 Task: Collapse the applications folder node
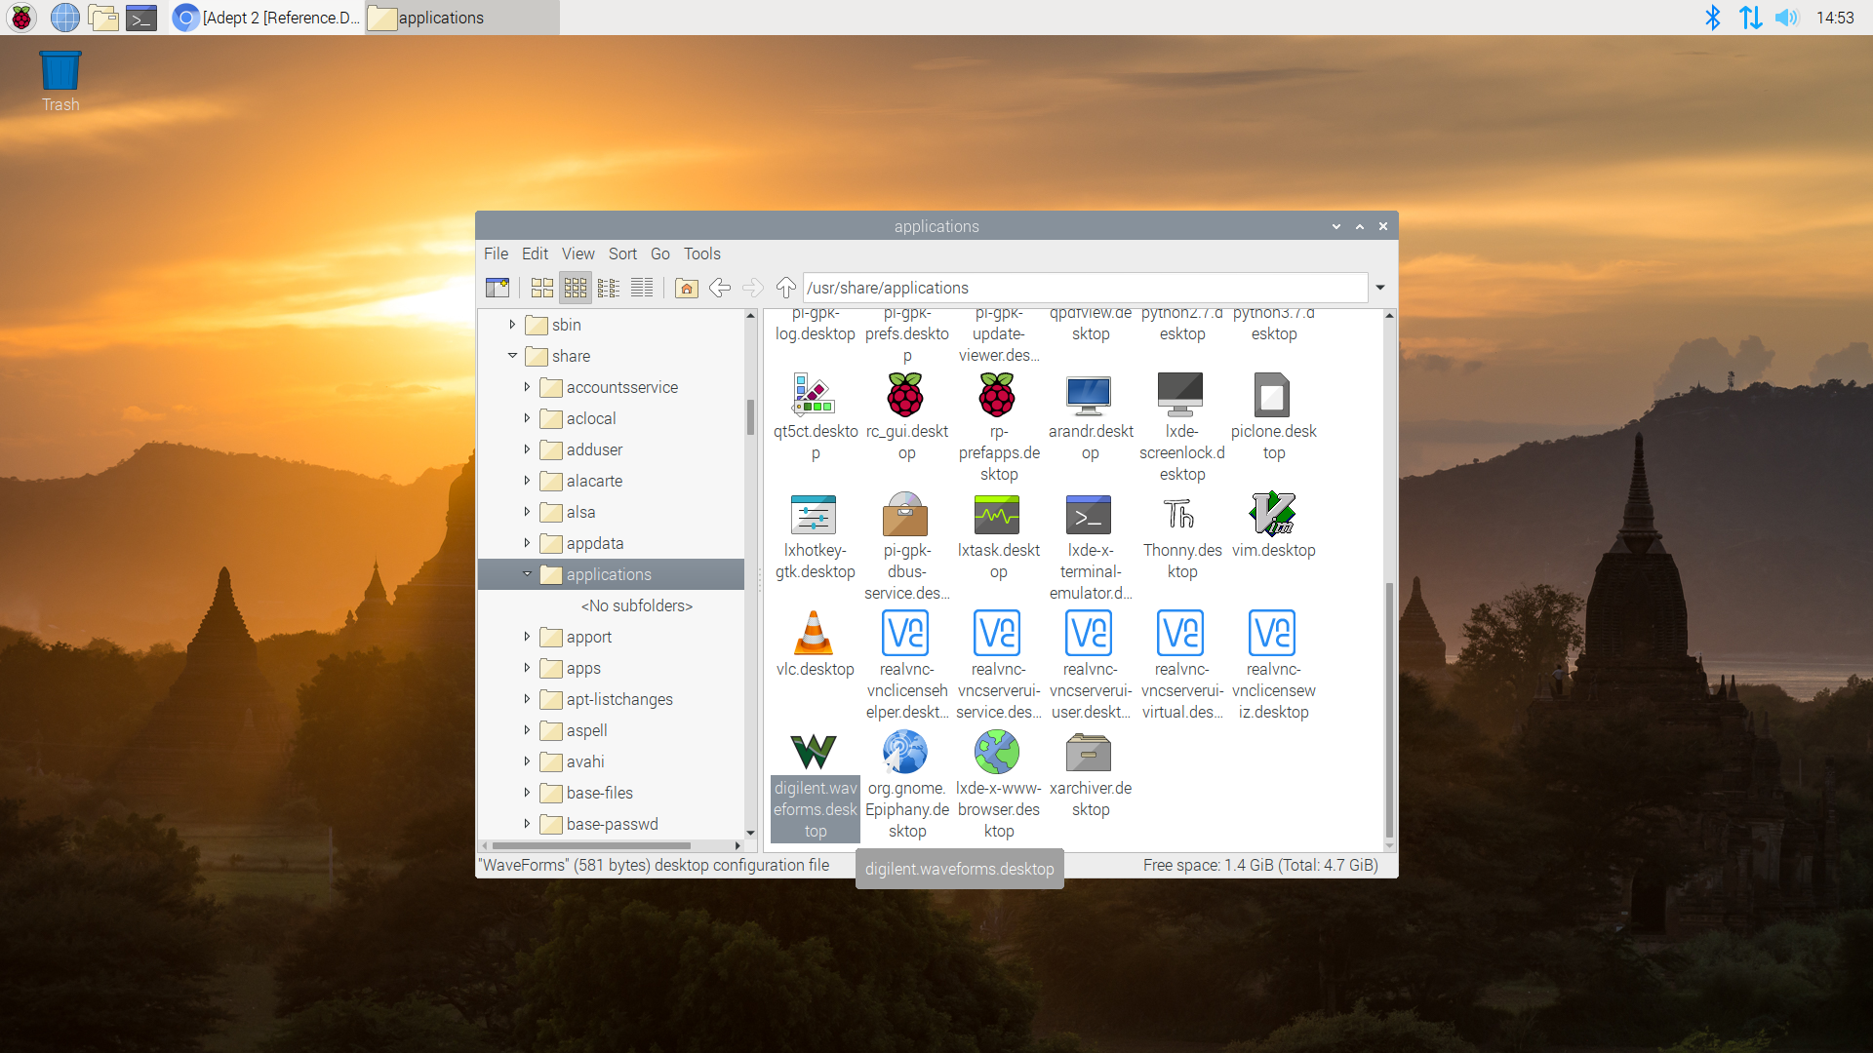point(527,574)
